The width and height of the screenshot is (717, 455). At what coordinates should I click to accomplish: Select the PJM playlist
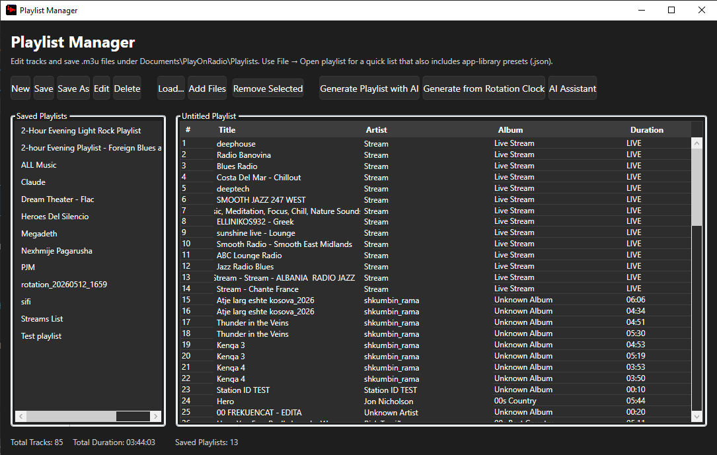89,267
